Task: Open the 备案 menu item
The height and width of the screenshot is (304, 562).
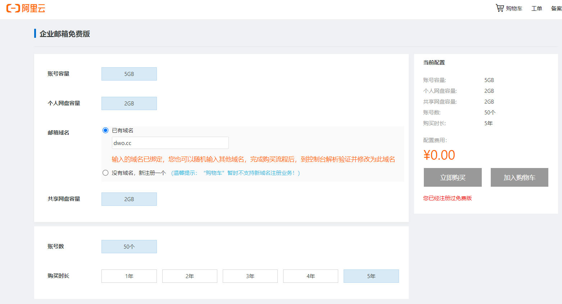Action: click(556, 8)
